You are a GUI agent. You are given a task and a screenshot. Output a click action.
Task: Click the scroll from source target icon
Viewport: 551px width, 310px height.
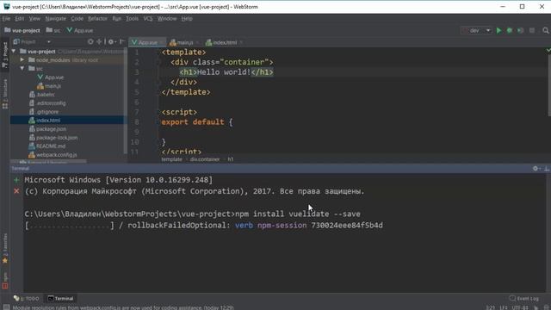[90, 42]
